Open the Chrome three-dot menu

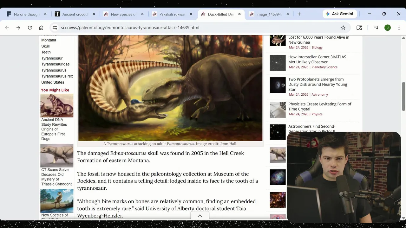(399, 28)
